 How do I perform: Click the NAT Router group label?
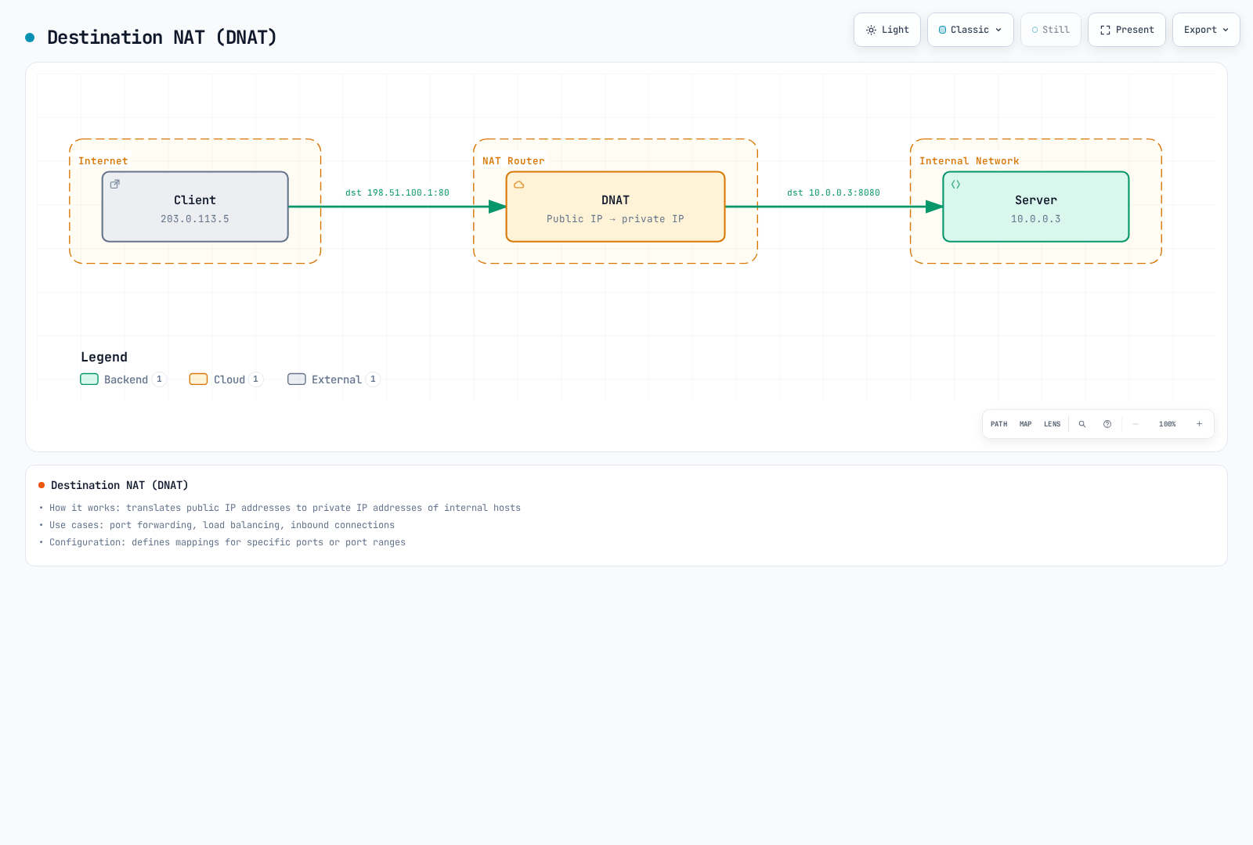coord(514,161)
